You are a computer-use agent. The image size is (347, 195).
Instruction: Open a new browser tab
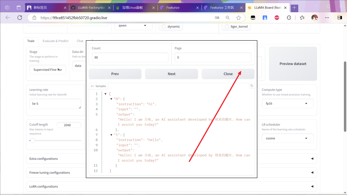[294, 8]
